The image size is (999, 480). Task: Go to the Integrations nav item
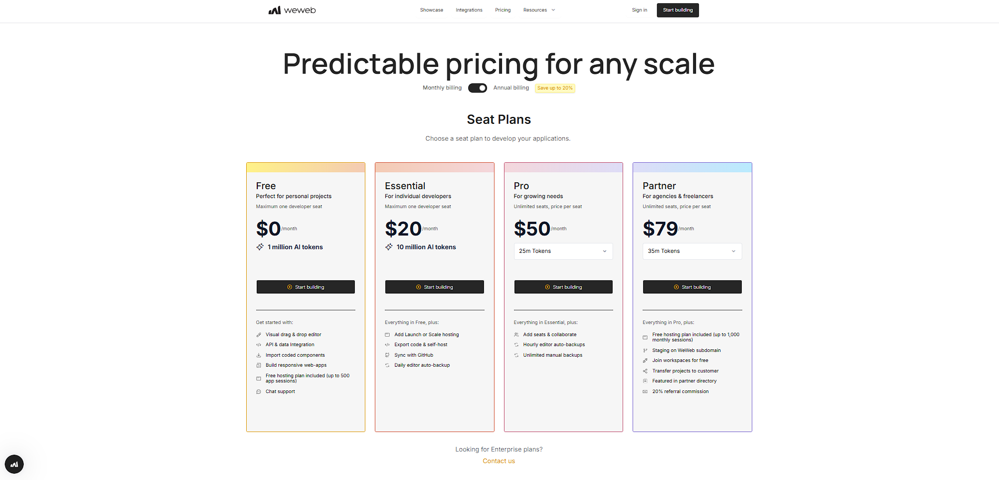click(469, 10)
